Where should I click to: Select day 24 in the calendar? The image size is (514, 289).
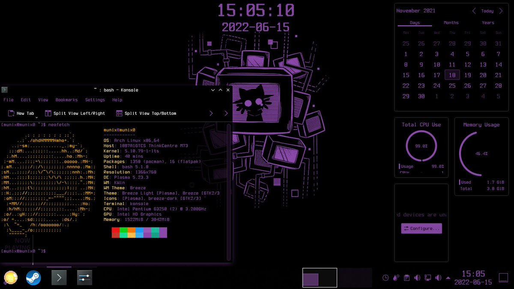pos(437,86)
